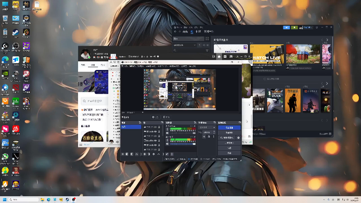Image resolution: width=361 pixels, height=203 pixels.
Task: Open source properties gear in Sources panel footer
Action: [x=153, y=154]
